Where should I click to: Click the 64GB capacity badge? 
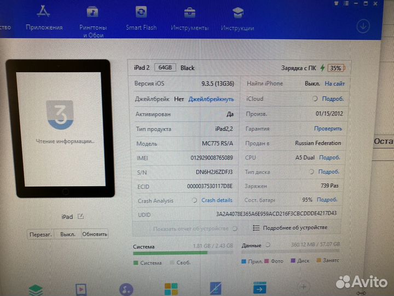[165, 67]
